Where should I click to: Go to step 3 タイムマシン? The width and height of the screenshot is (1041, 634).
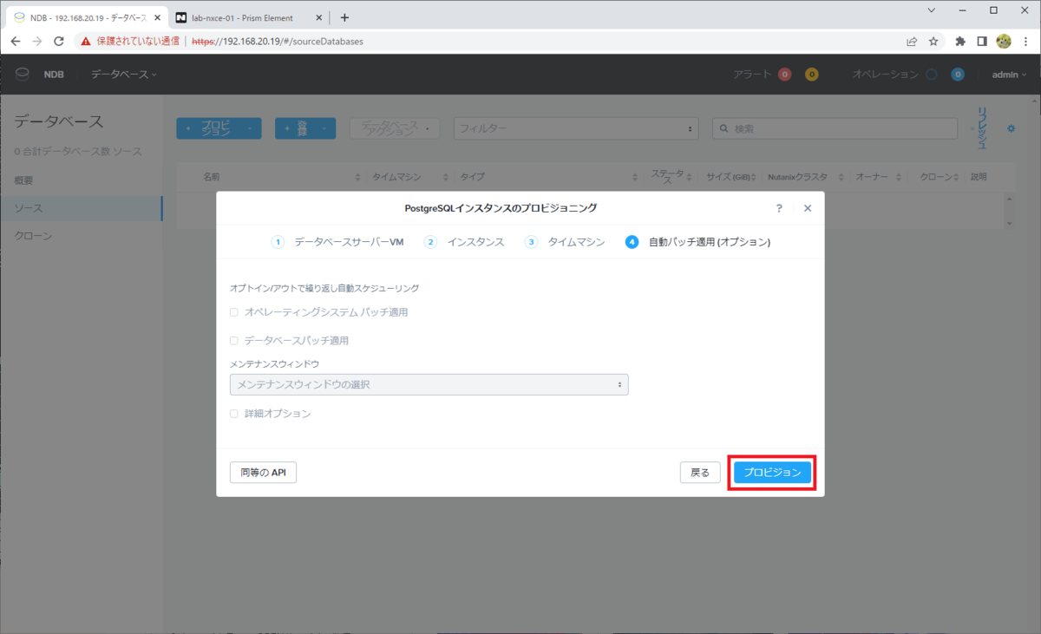pyautogui.click(x=565, y=242)
